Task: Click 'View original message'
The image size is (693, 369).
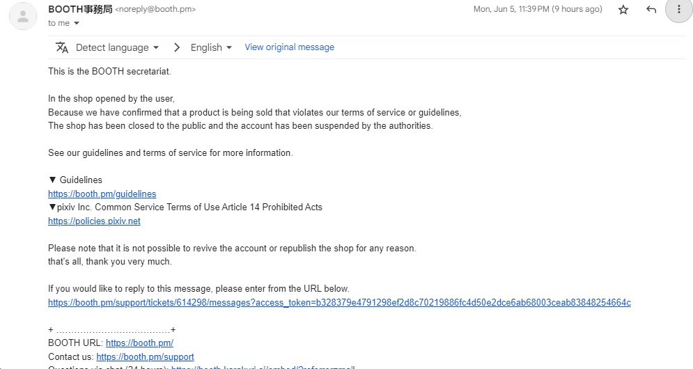Action: 289,47
